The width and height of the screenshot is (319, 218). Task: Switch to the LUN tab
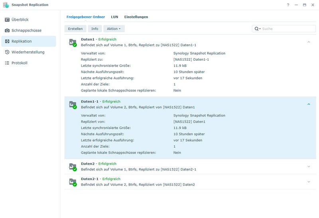pos(114,17)
